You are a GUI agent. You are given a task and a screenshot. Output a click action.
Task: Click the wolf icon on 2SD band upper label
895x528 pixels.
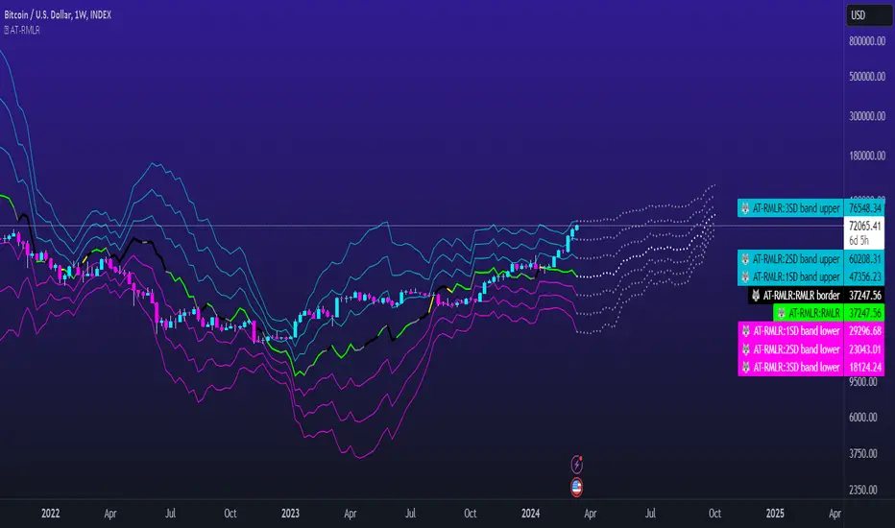pyautogui.click(x=745, y=259)
